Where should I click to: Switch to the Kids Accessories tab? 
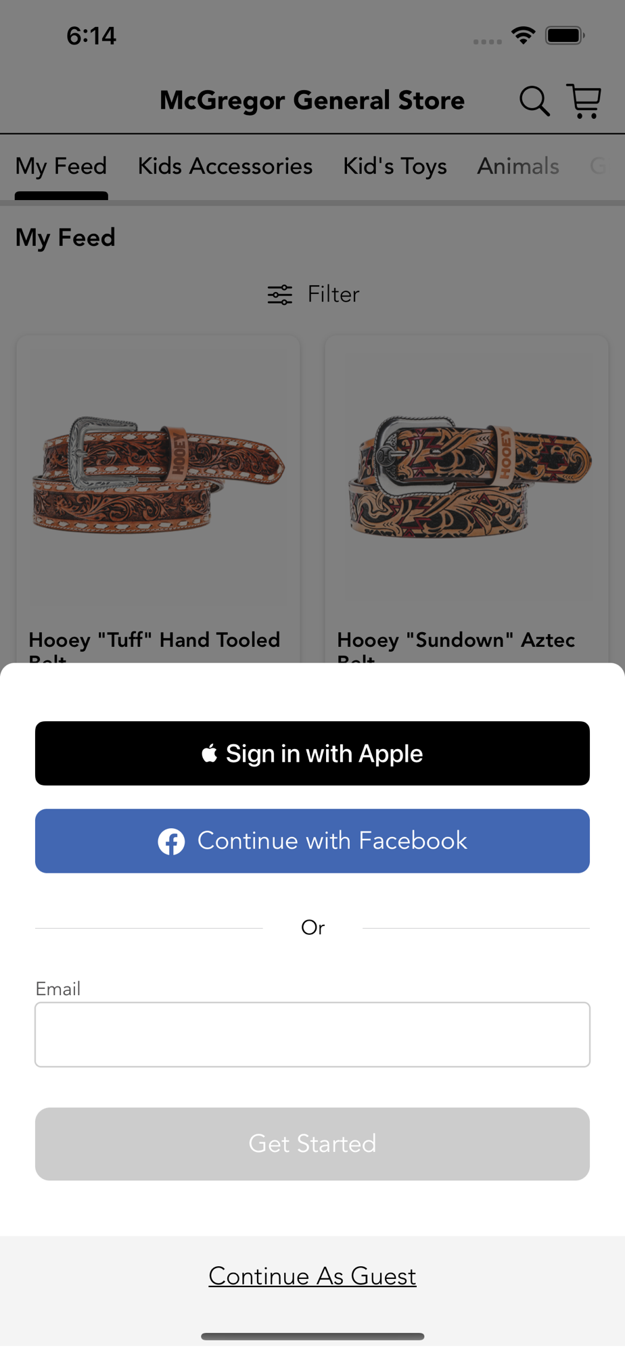pyautogui.click(x=225, y=166)
